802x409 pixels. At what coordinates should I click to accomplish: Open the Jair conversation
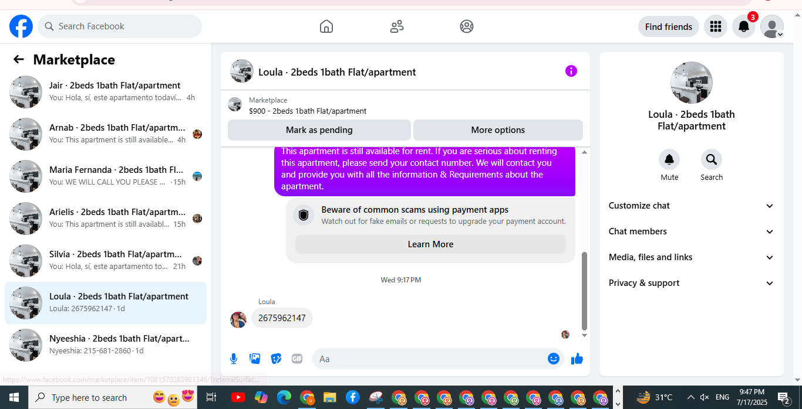[x=106, y=91]
